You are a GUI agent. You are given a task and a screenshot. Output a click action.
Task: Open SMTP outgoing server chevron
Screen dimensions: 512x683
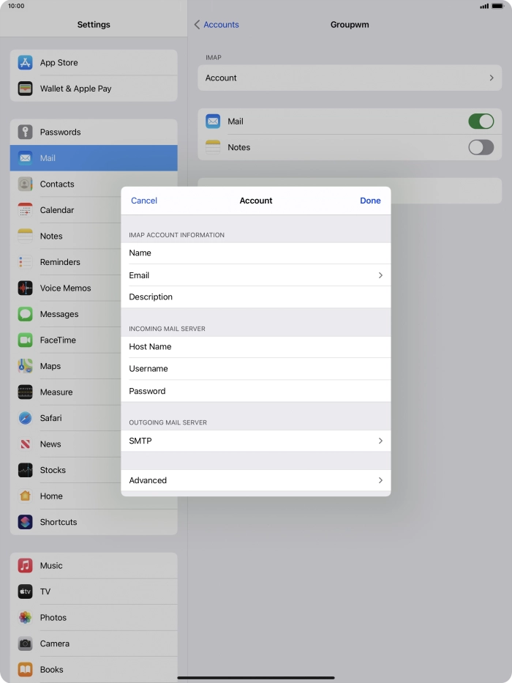coord(380,441)
